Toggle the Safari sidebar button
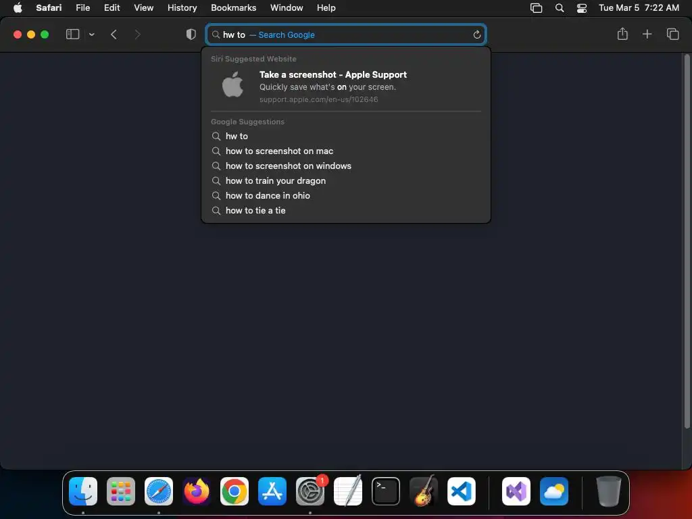 coord(72,34)
